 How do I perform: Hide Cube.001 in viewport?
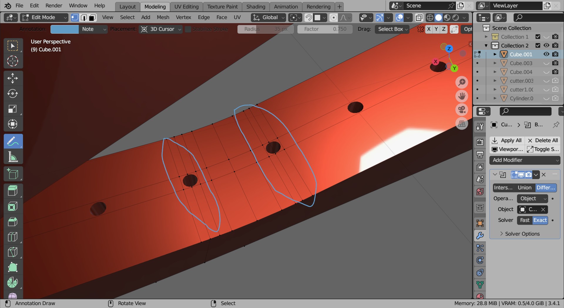coord(546,54)
